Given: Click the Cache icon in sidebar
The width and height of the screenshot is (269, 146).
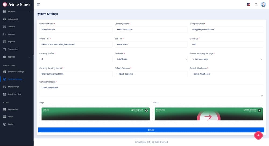Looking at the screenshot, I should (x=5, y=124).
